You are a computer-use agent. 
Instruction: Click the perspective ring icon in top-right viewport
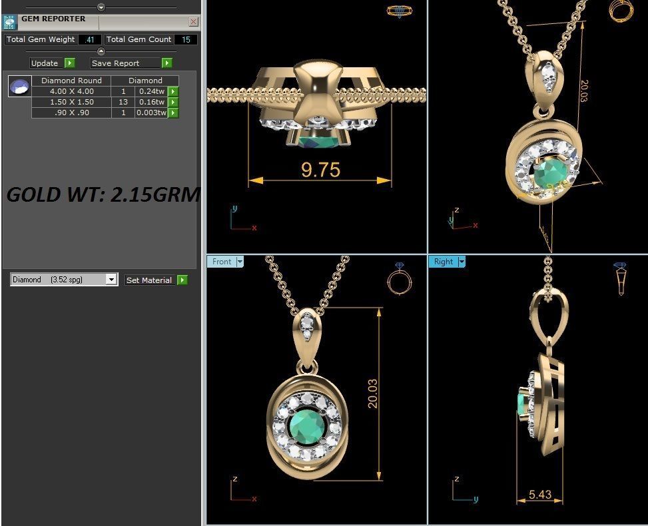click(x=621, y=11)
